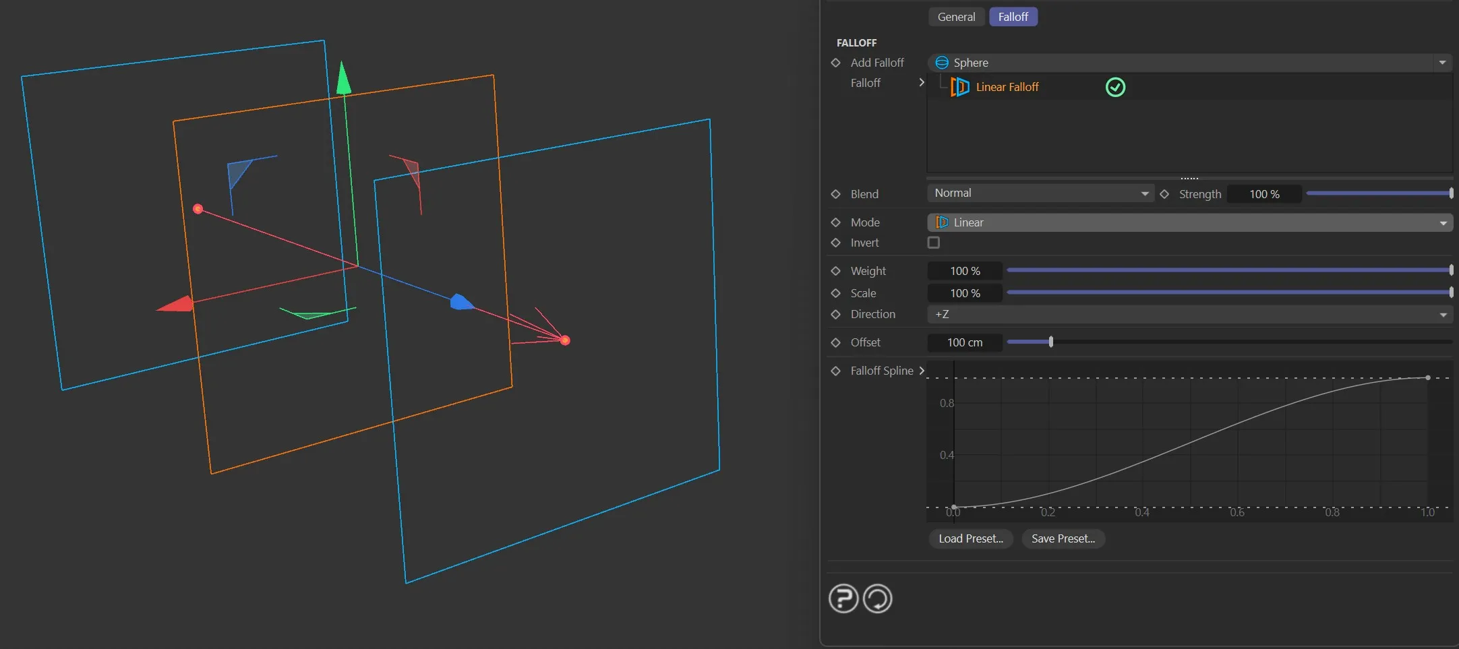Click the Load Preset button
This screenshot has height=649, width=1459.
click(x=971, y=538)
